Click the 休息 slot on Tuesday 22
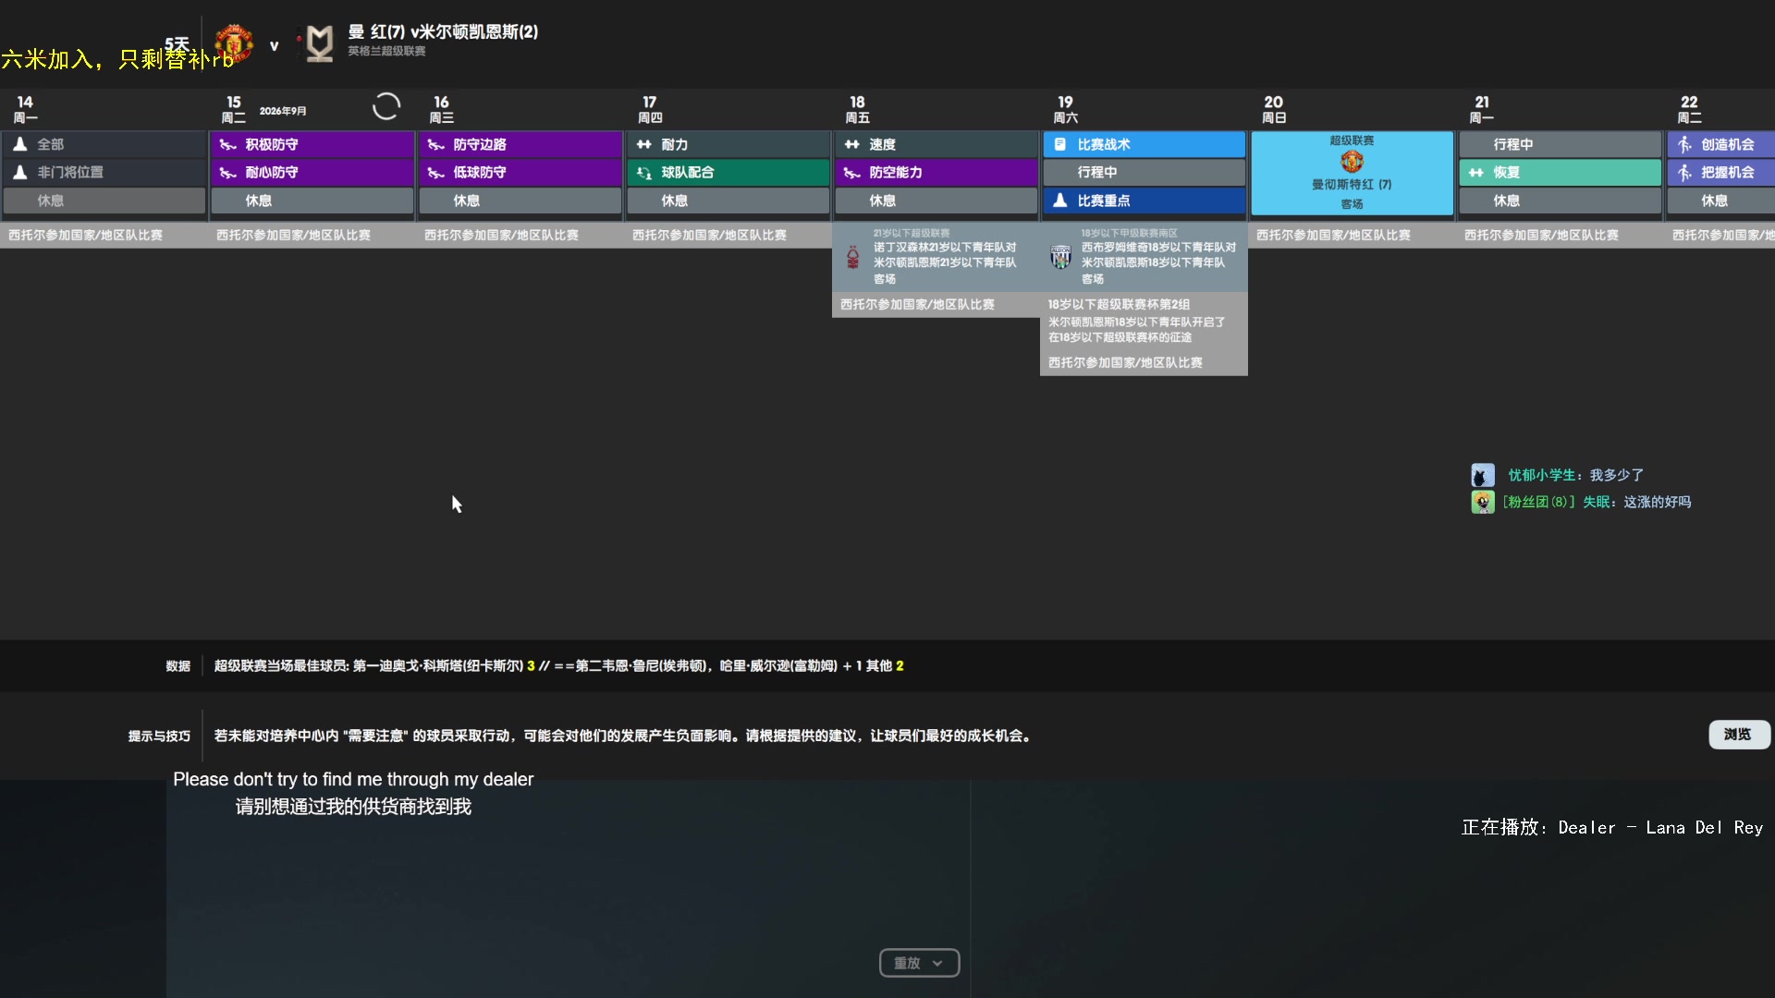 pyautogui.click(x=1720, y=201)
